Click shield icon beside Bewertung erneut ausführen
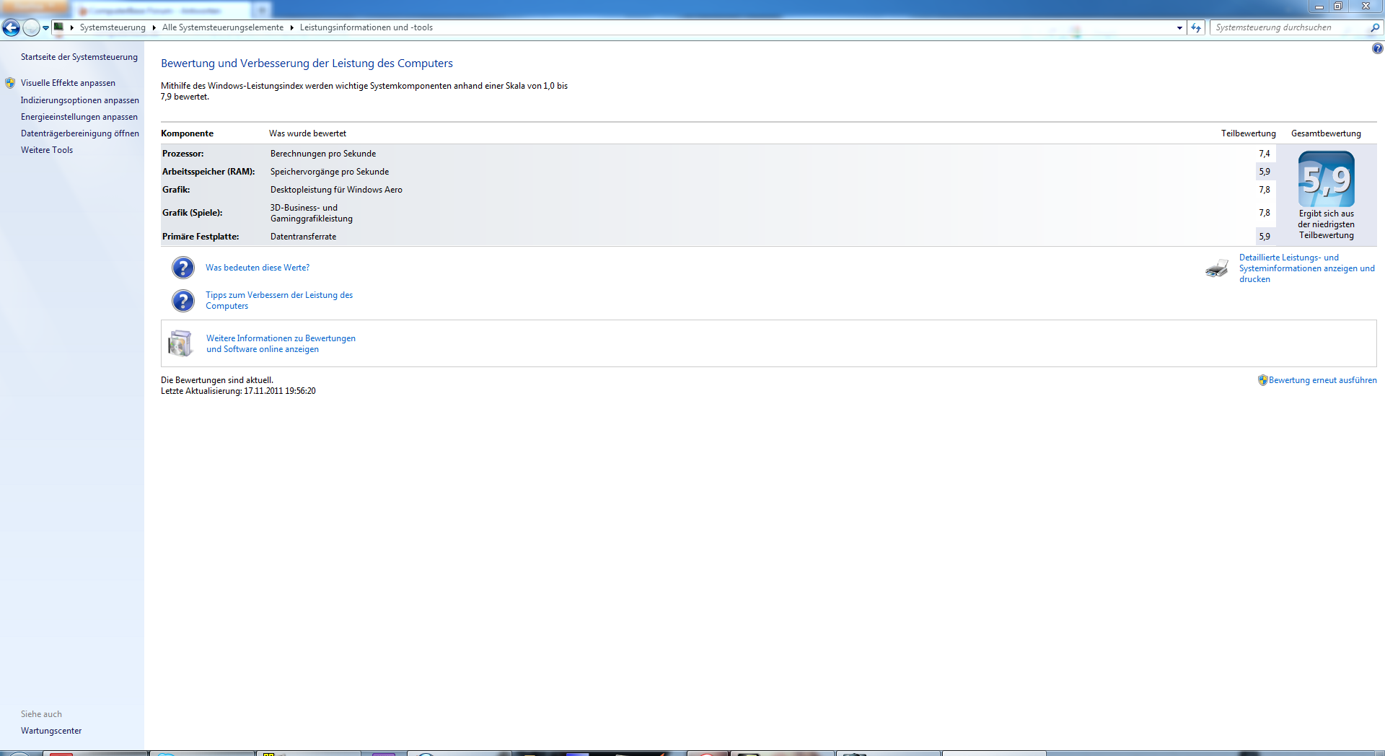This screenshot has width=1385, height=756. point(1263,380)
